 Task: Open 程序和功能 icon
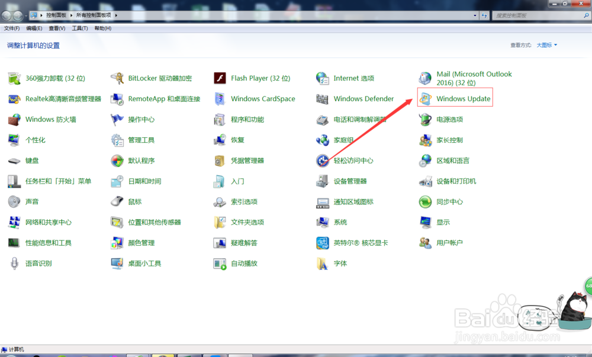[x=220, y=120]
